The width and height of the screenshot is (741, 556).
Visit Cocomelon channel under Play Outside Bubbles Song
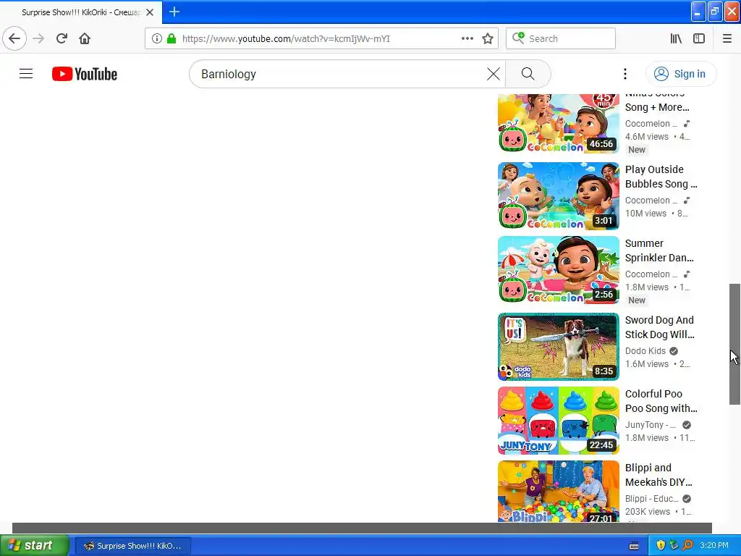click(x=651, y=200)
